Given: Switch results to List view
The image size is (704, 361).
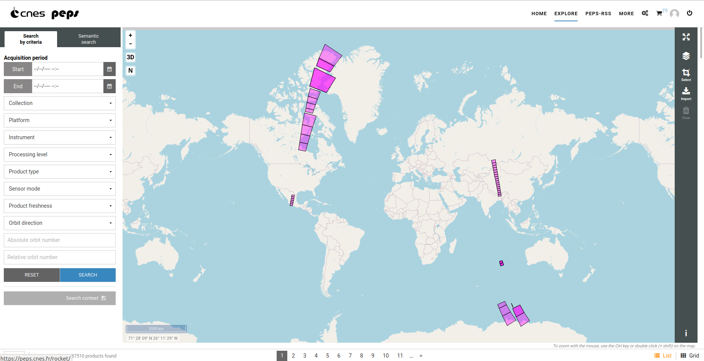Looking at the screenshot, I should tap(663, 356).
